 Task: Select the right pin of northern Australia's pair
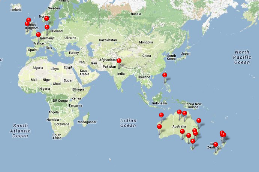[x=184, y=113]
